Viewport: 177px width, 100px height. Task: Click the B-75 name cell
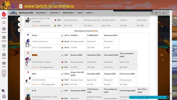pos(46,91)
